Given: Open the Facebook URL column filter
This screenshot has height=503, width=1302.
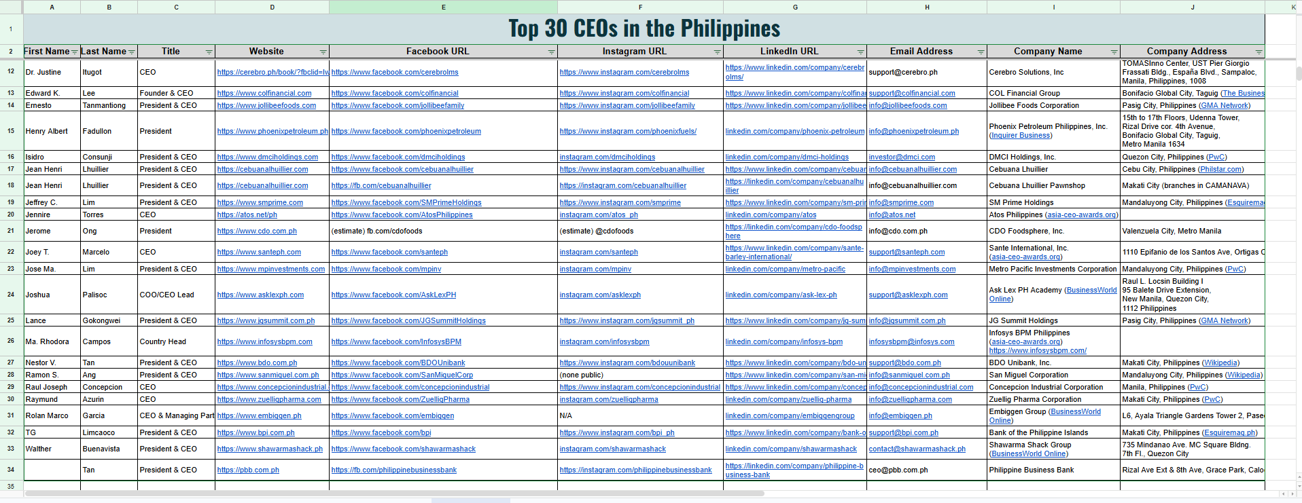Looking at the screenshot, I should coord(552,52).
